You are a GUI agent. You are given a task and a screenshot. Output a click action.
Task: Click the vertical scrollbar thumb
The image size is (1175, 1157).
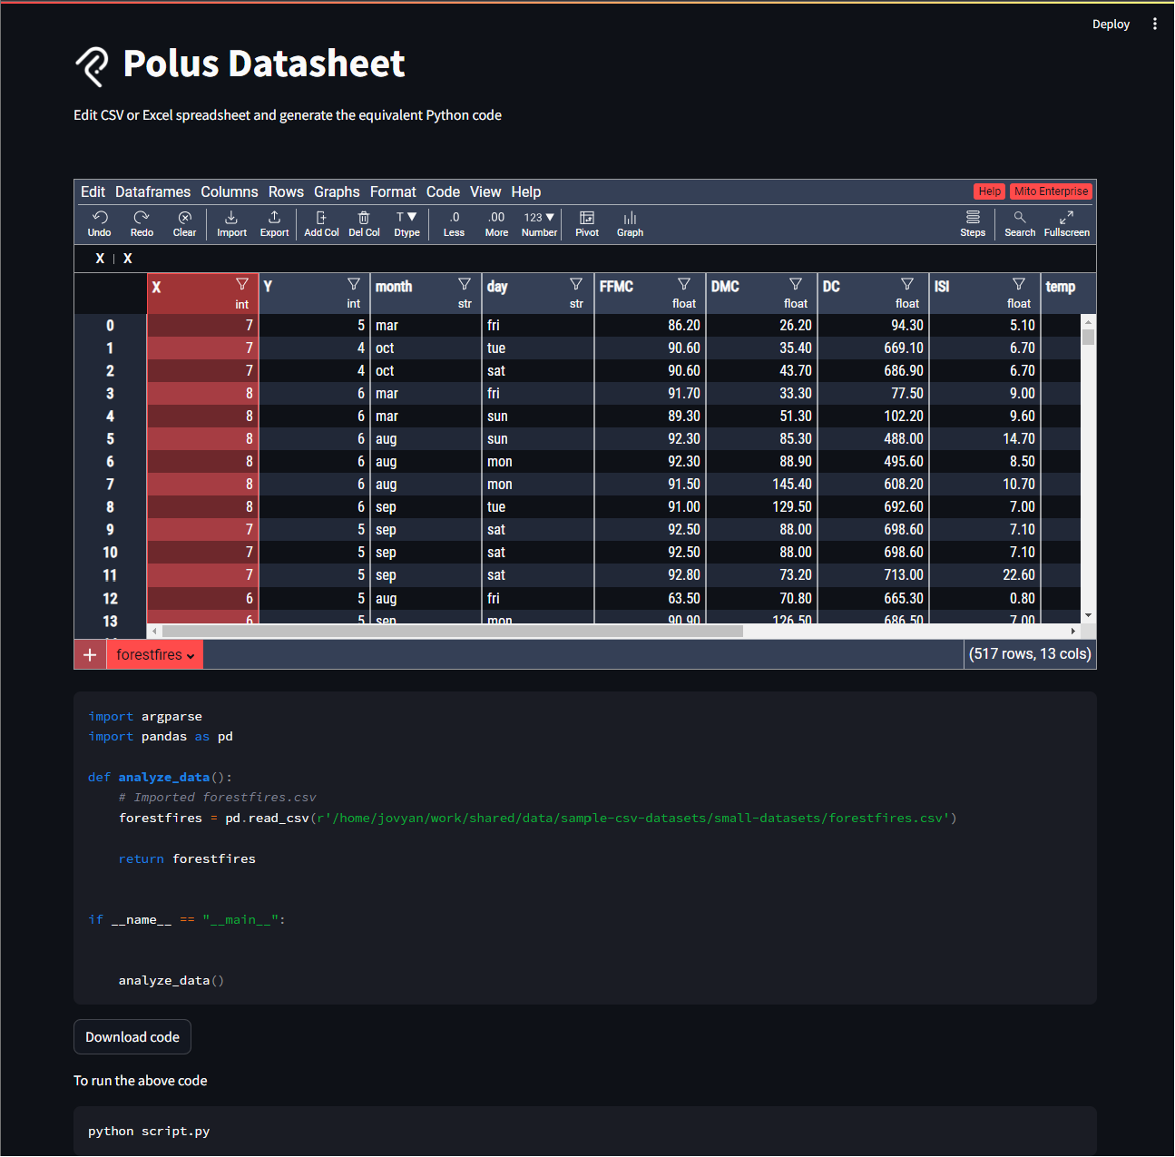point(1089,337)
